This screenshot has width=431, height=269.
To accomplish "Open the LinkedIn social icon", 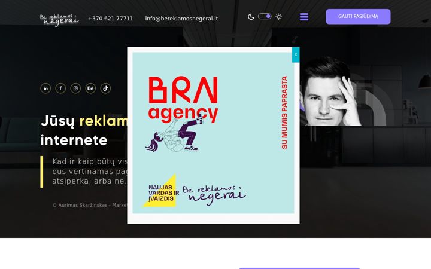I will (45, 88).
